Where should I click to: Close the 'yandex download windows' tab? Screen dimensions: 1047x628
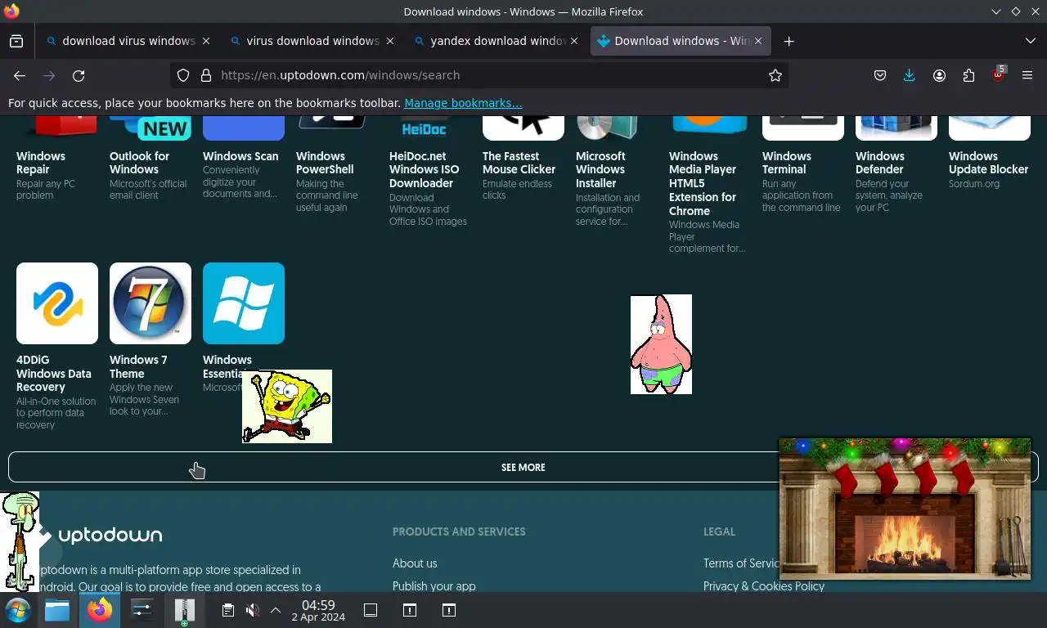point(574,41)
